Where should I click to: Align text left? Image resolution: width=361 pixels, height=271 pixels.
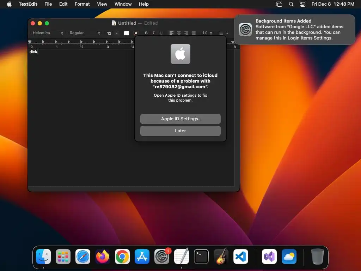(x=171, y=33)
